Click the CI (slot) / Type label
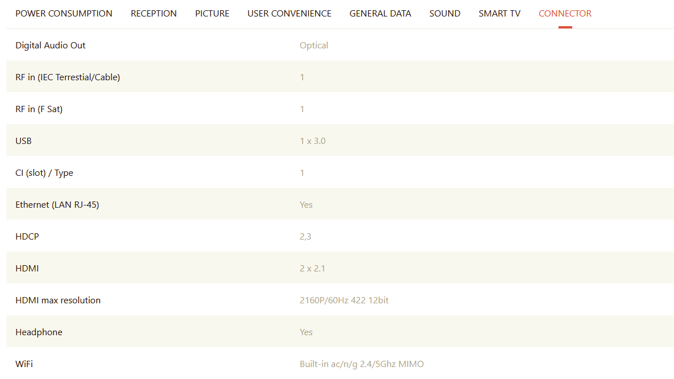 44,173
